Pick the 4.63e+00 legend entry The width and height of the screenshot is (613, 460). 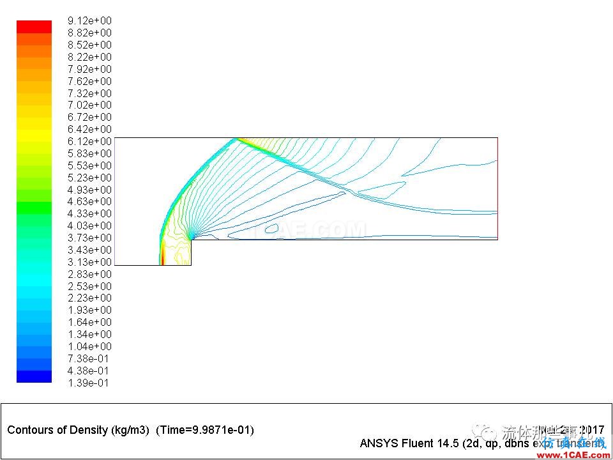[x=89, y=201]
